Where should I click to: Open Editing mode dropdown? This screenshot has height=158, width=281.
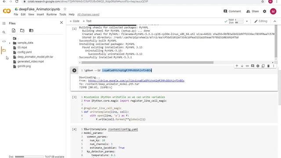pyautogui.click(x=261, y=21)
